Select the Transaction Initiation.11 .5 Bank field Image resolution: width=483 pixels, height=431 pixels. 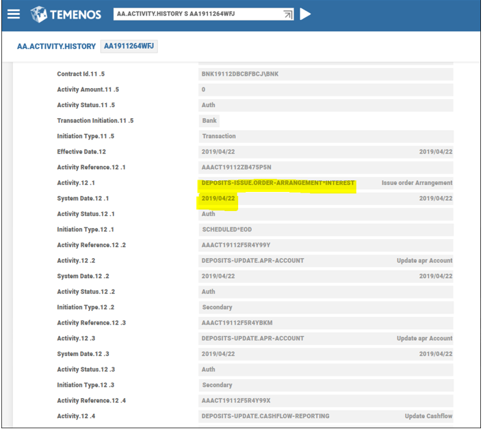pyautogui.click(x=325, y=121)
